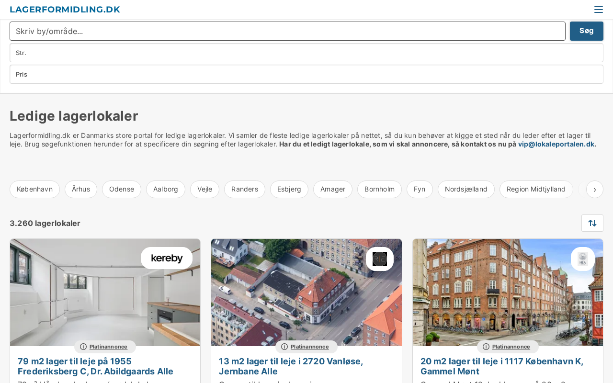Open the København K building photo

tap(508, 293)
